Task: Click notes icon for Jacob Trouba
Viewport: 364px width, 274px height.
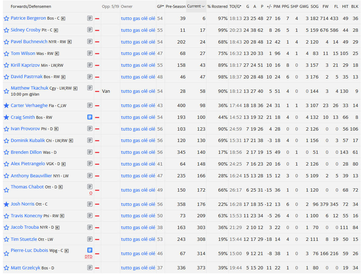Action: click(90, 228)
